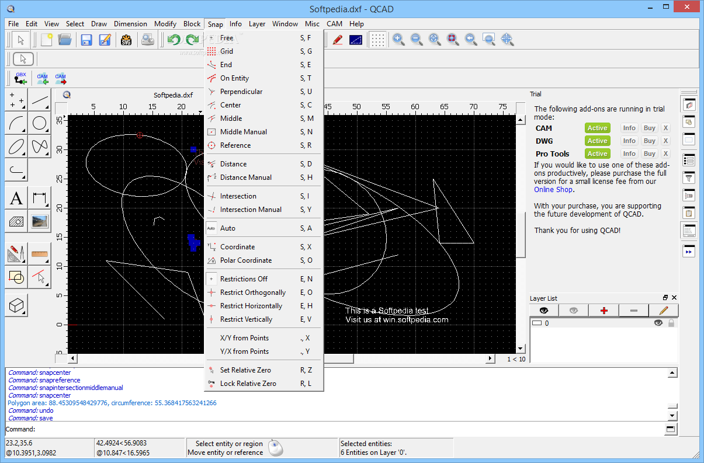The width and height of the screenshot is (704, 463).
Task: Show all layers with eye button
Action: [544, 311]
